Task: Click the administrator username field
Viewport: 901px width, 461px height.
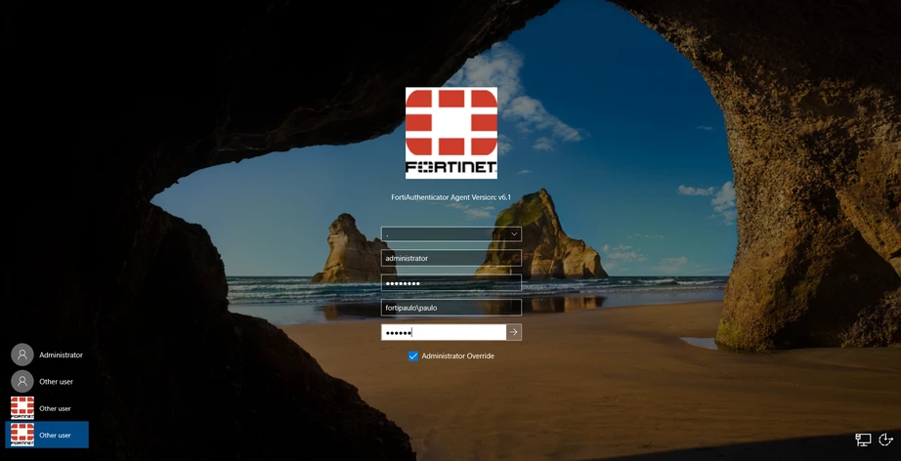Action: click(451, 259)
